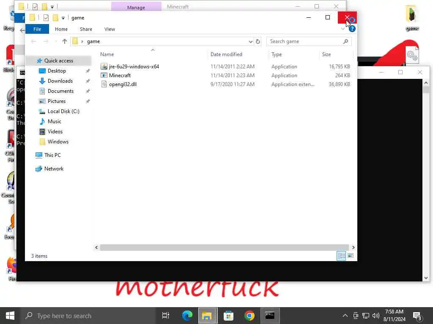Open Task View from the taskbar
The width and height of the screenshot is (433, 324).
click(166, 316)
